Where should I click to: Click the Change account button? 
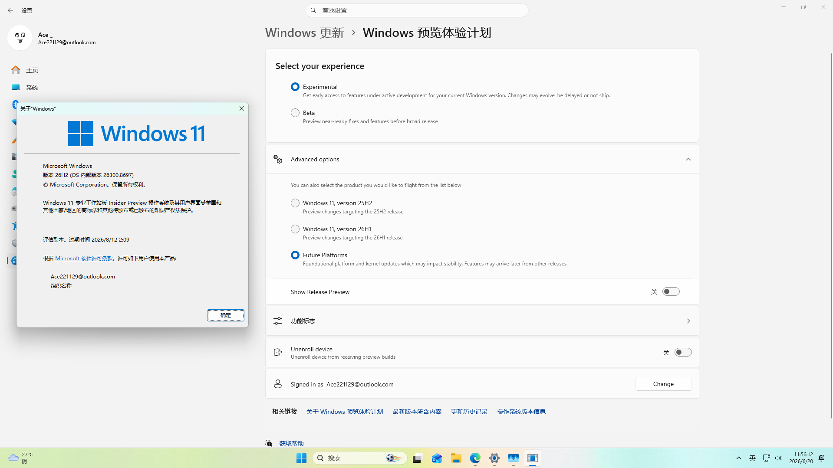click(664, 384)
